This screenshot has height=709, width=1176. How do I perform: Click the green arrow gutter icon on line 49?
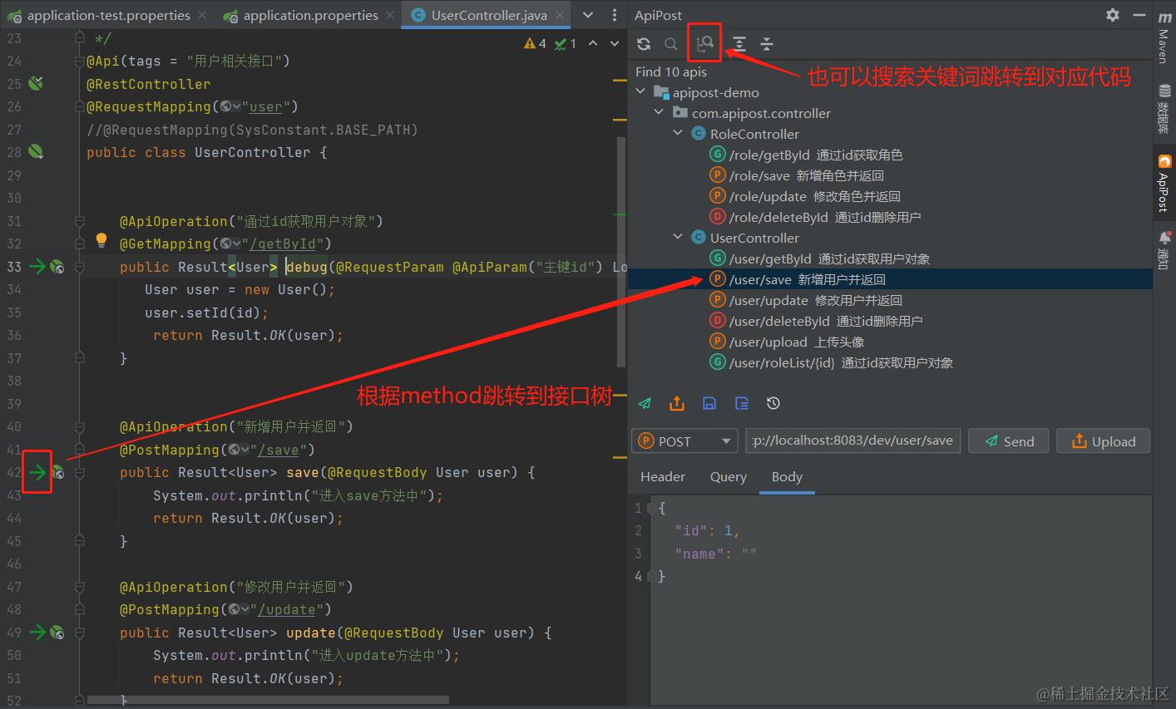click(x=37, y=633)
